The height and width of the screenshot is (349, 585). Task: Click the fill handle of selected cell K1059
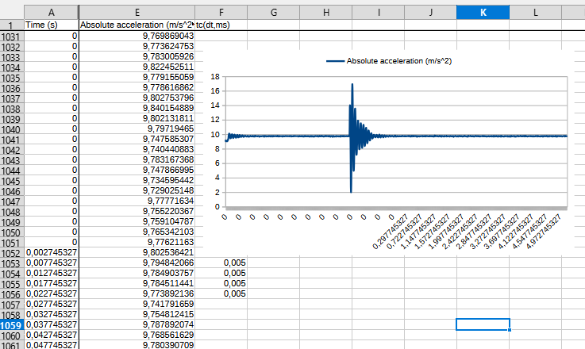click(x=509, y=330)
